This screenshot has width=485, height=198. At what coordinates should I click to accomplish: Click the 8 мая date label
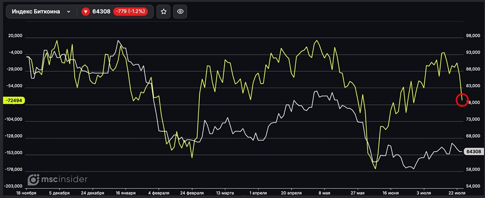(324, 193)
